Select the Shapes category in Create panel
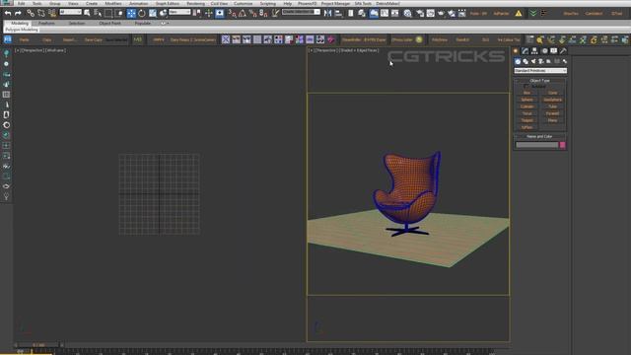This screenshot has height=355, width=631. 526,61
